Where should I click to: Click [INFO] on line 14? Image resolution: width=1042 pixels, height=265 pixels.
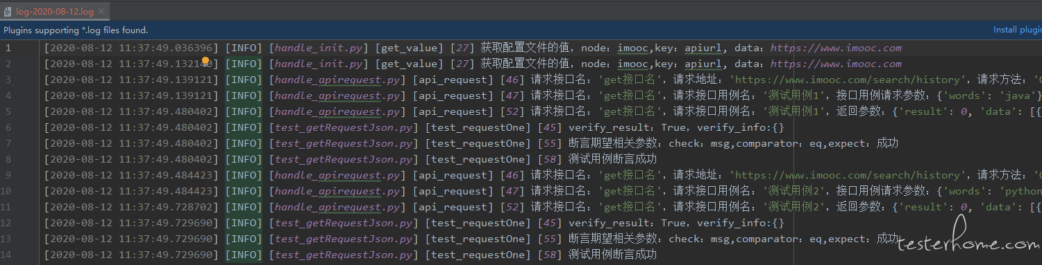point(243,255)
